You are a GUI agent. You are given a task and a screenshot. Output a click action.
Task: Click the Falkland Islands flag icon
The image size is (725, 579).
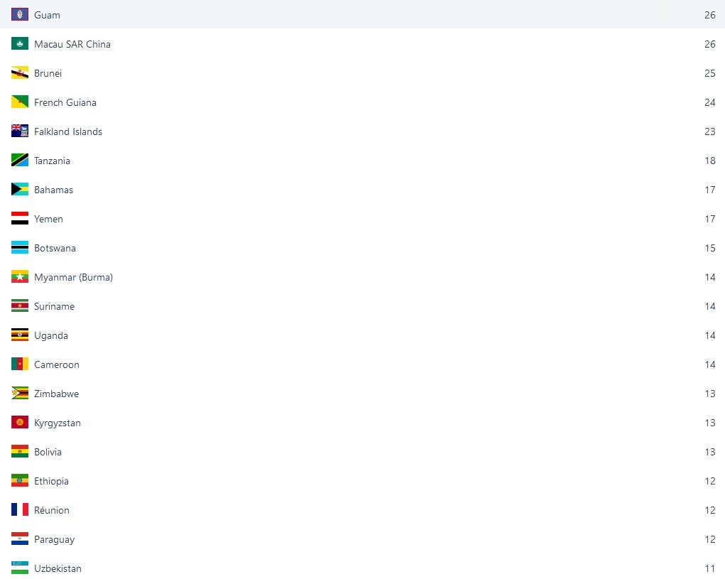click(x=20, y=131)
